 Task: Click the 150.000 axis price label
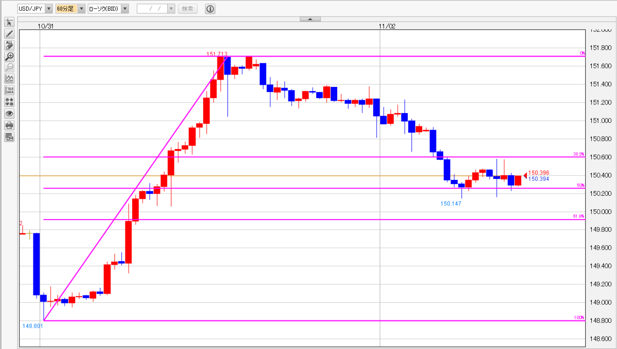(x=600, y=212)
